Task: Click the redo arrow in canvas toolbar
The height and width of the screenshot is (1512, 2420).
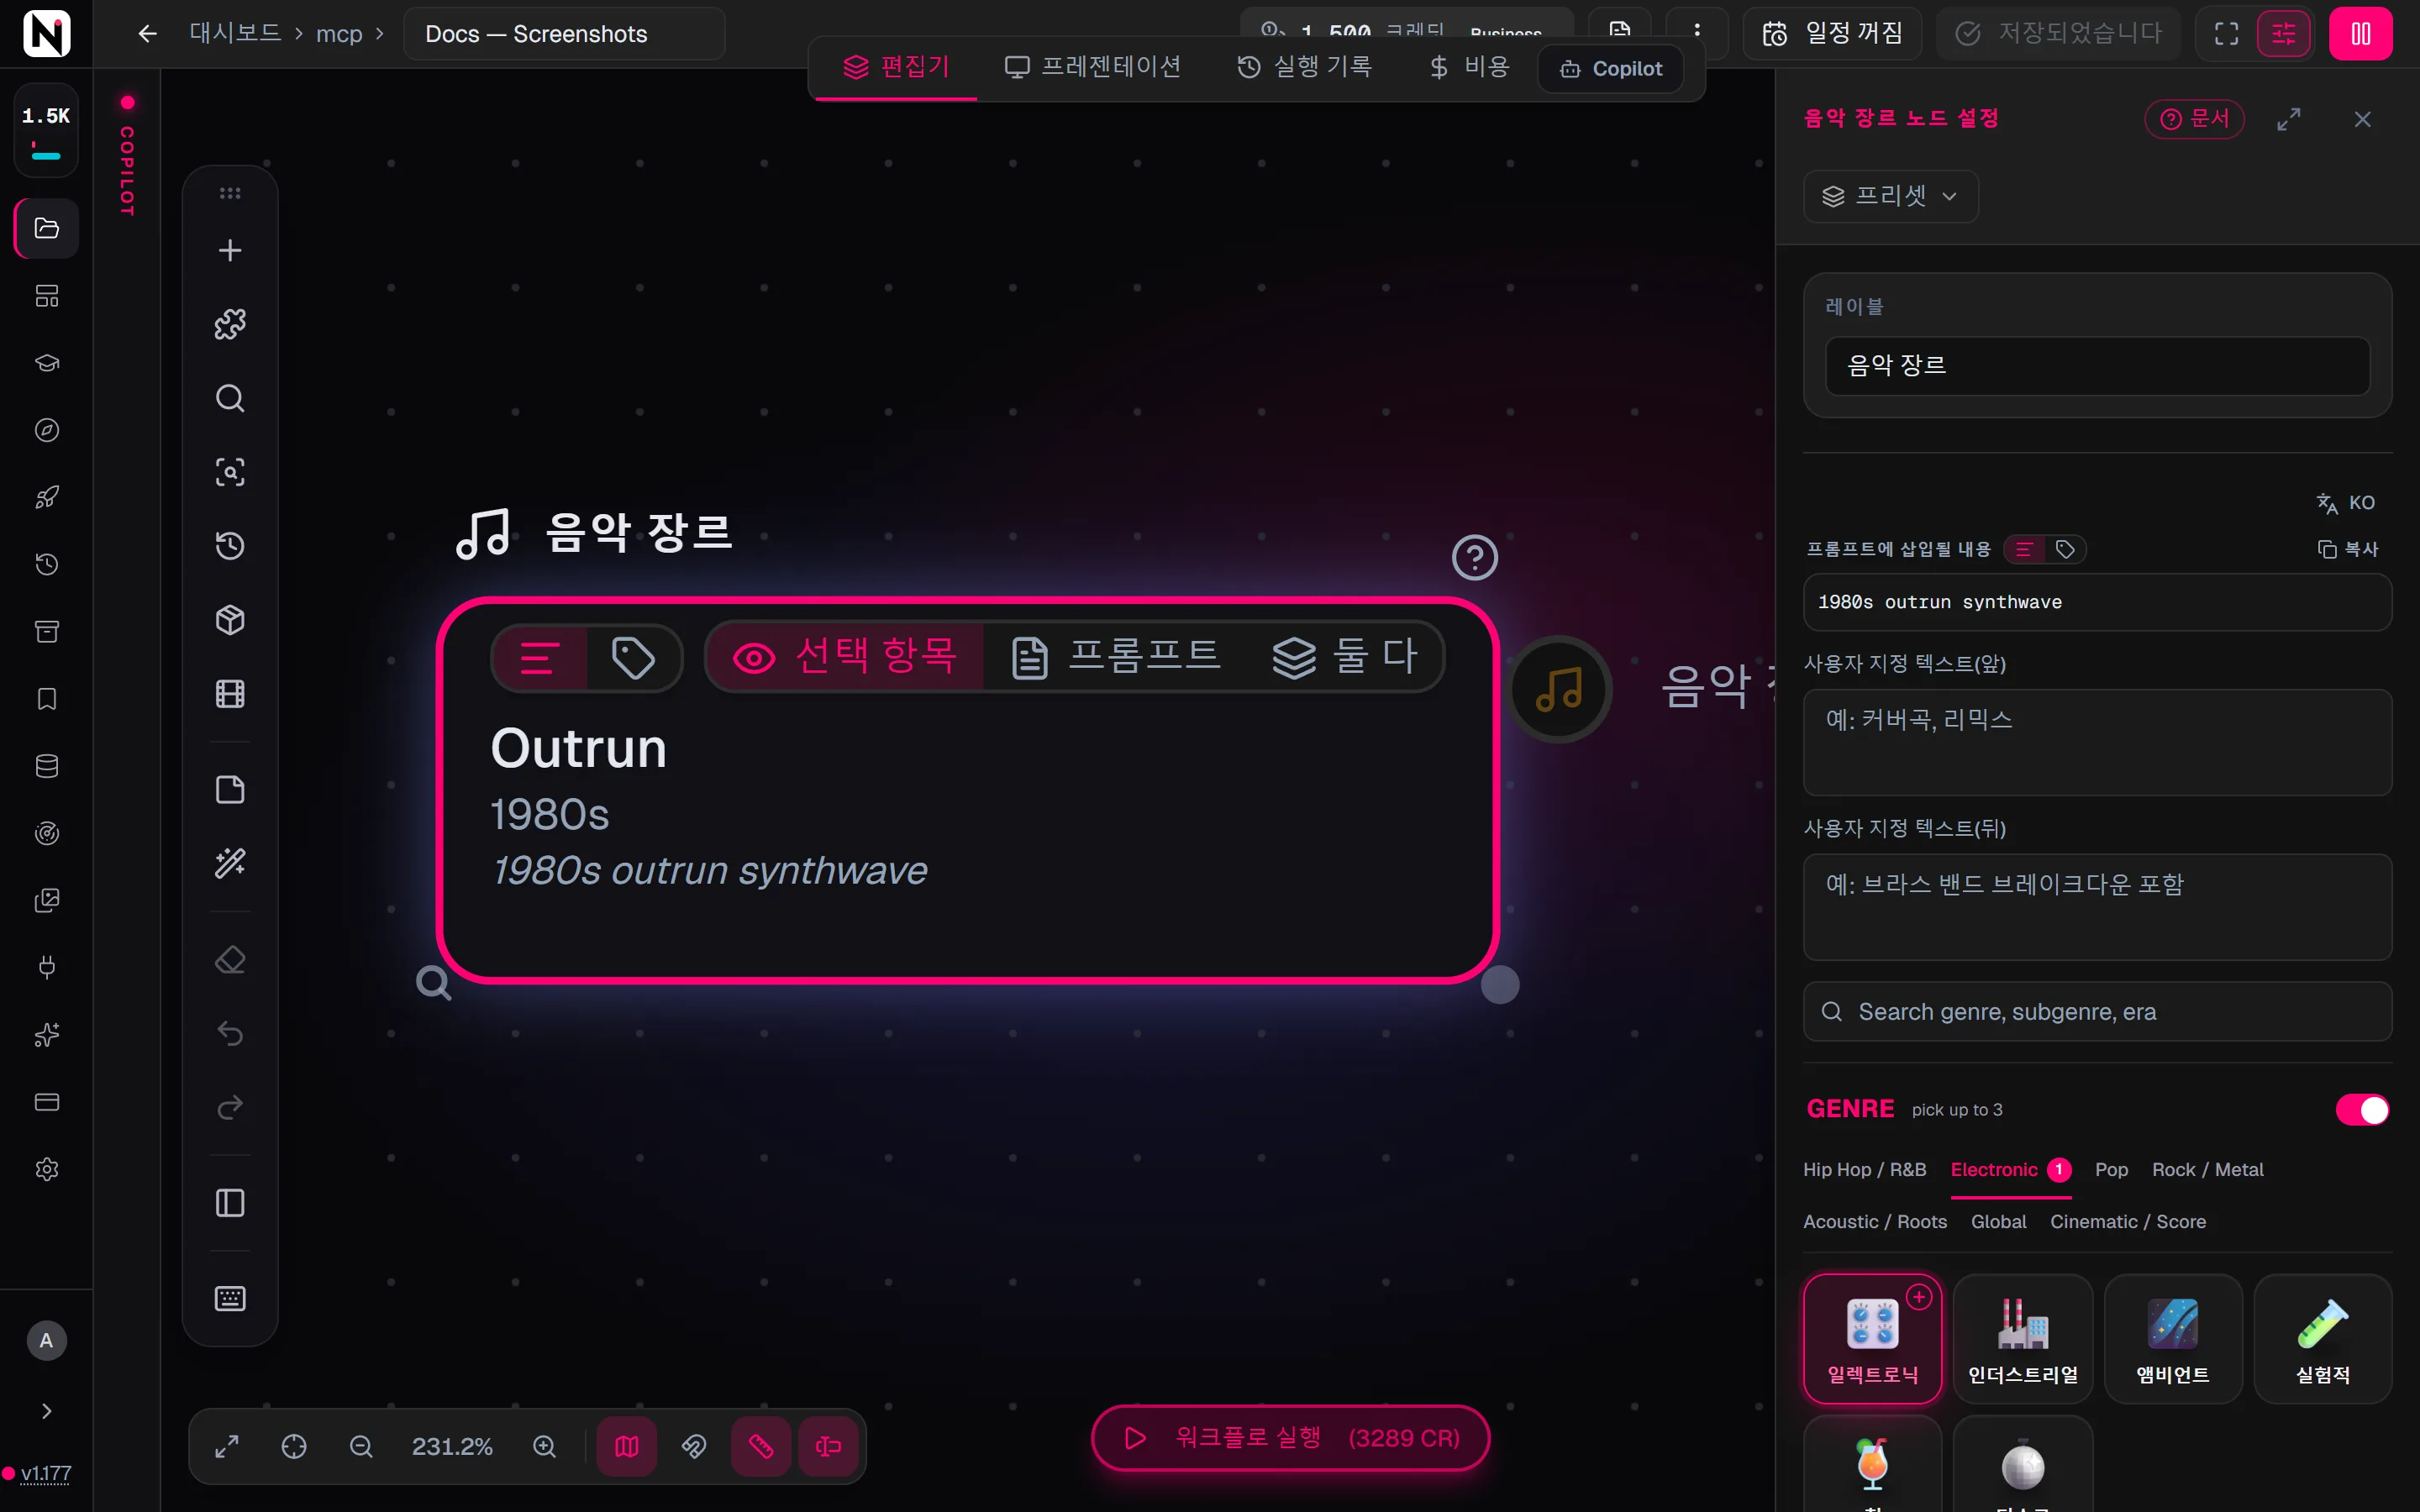Action: click(x=230, y=1107)
